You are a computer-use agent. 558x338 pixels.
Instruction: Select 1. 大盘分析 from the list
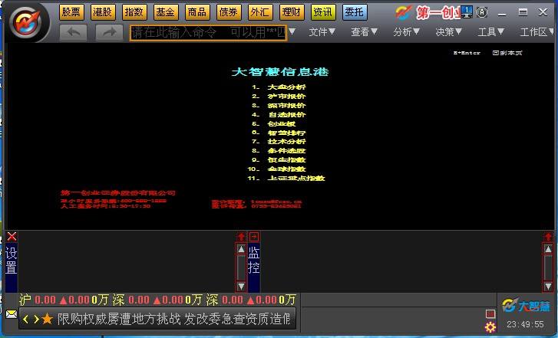(x=279, y=87)
